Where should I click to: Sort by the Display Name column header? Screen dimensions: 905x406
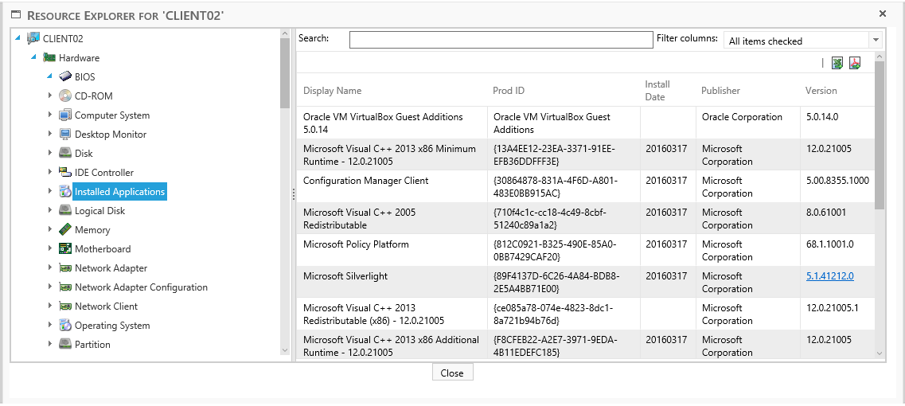[333, 91]
